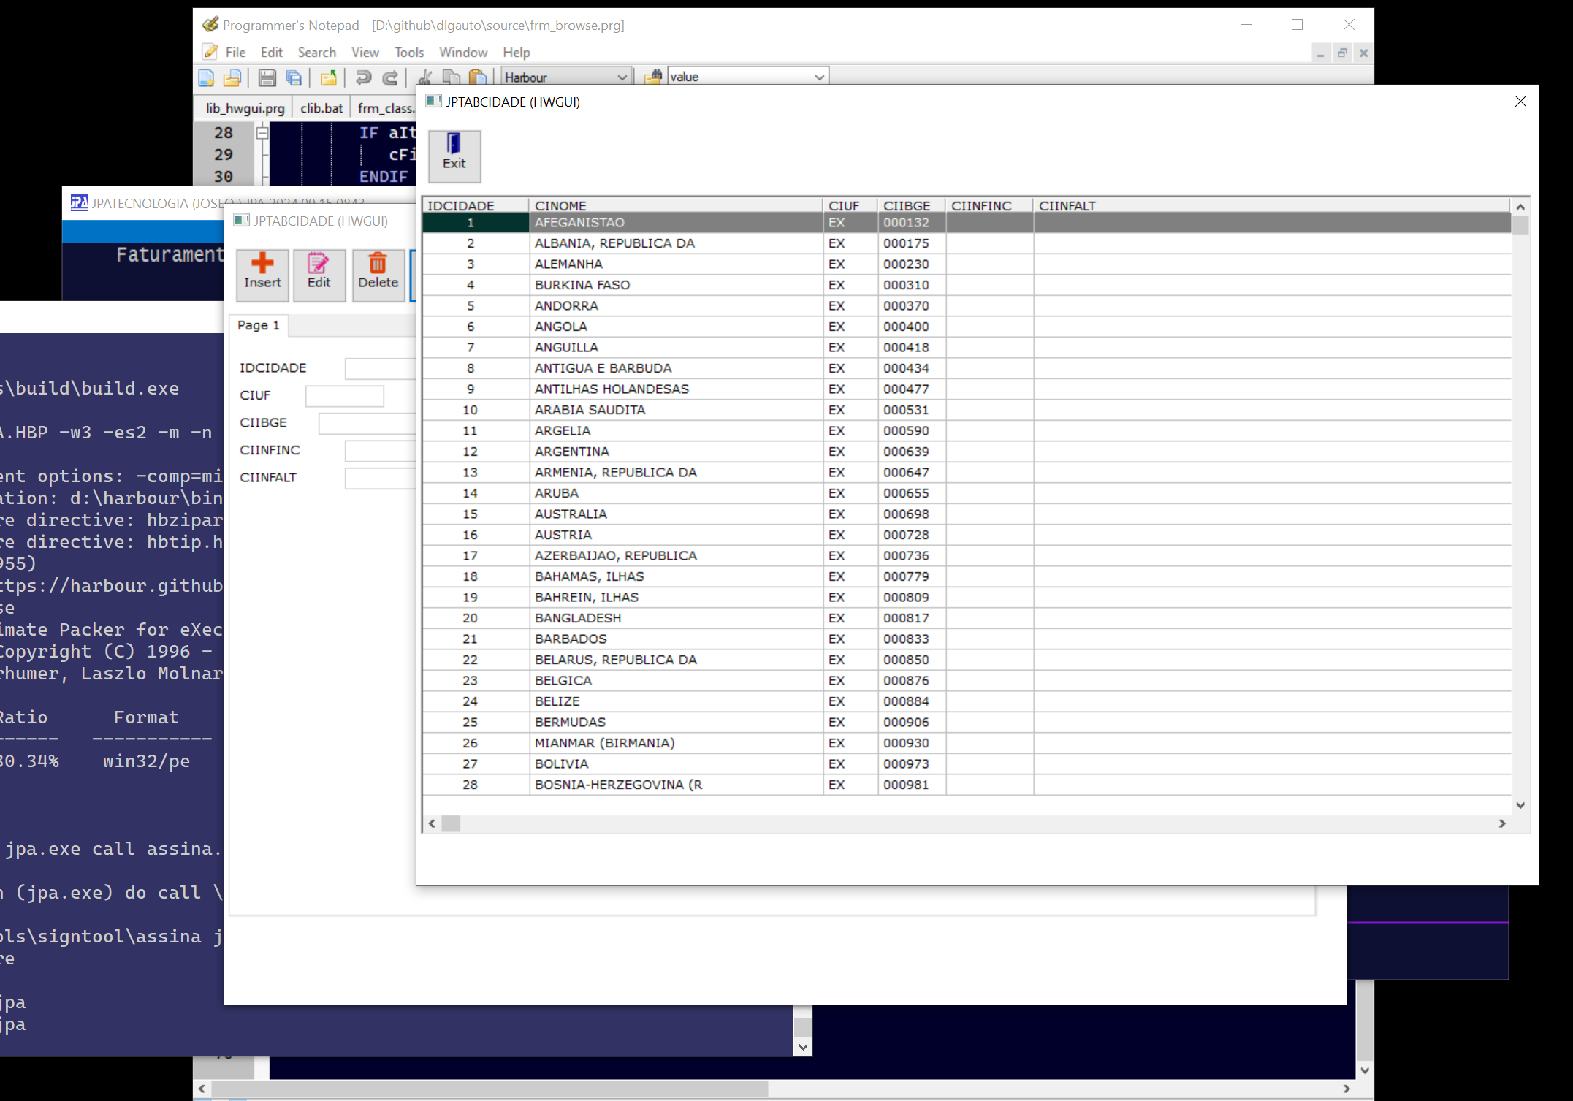Switch to the clib.bat tab
Viewport: 1573px width, 1101px height.
[321, 108]
